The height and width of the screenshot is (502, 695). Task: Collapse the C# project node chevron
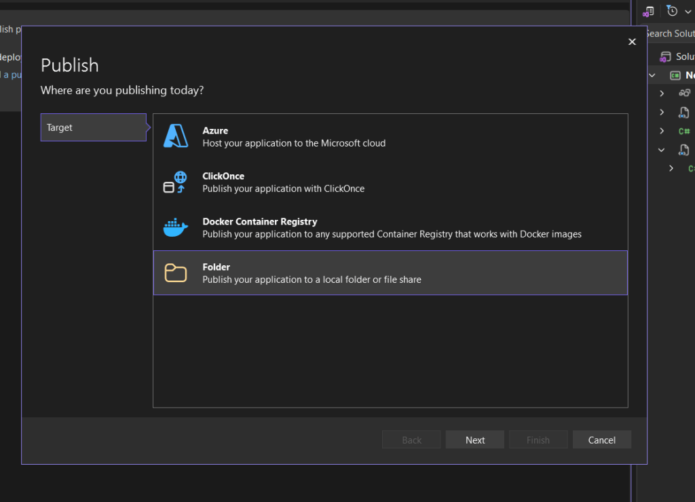click(652, 75)
